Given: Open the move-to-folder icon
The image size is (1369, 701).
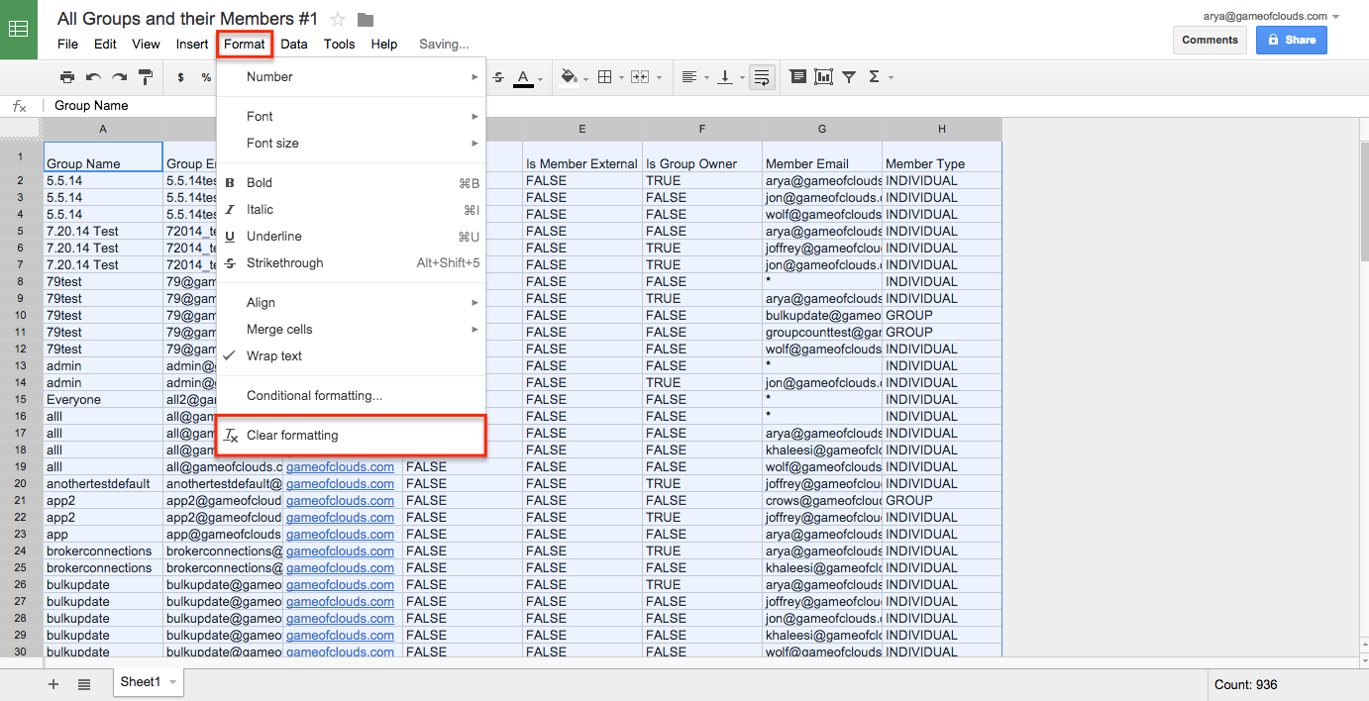Looking at the screenshot, I should (366, 20).
